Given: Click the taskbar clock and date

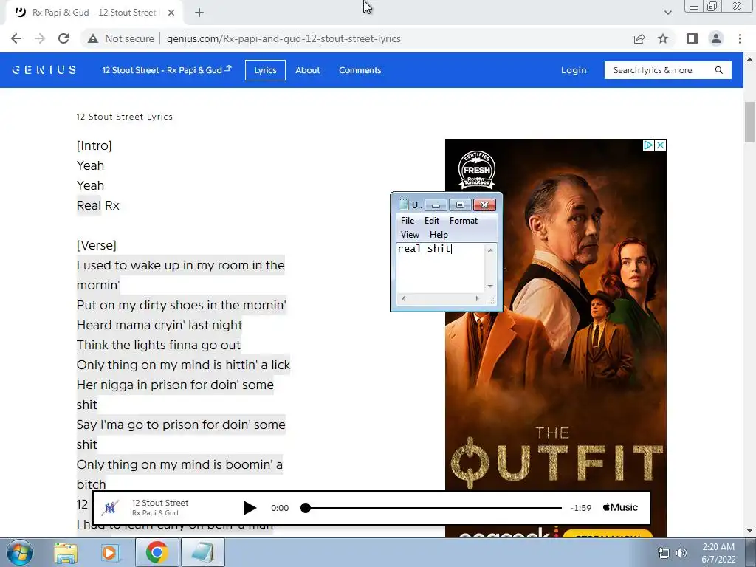Looking at the screenshot, I should pos(718,553).
